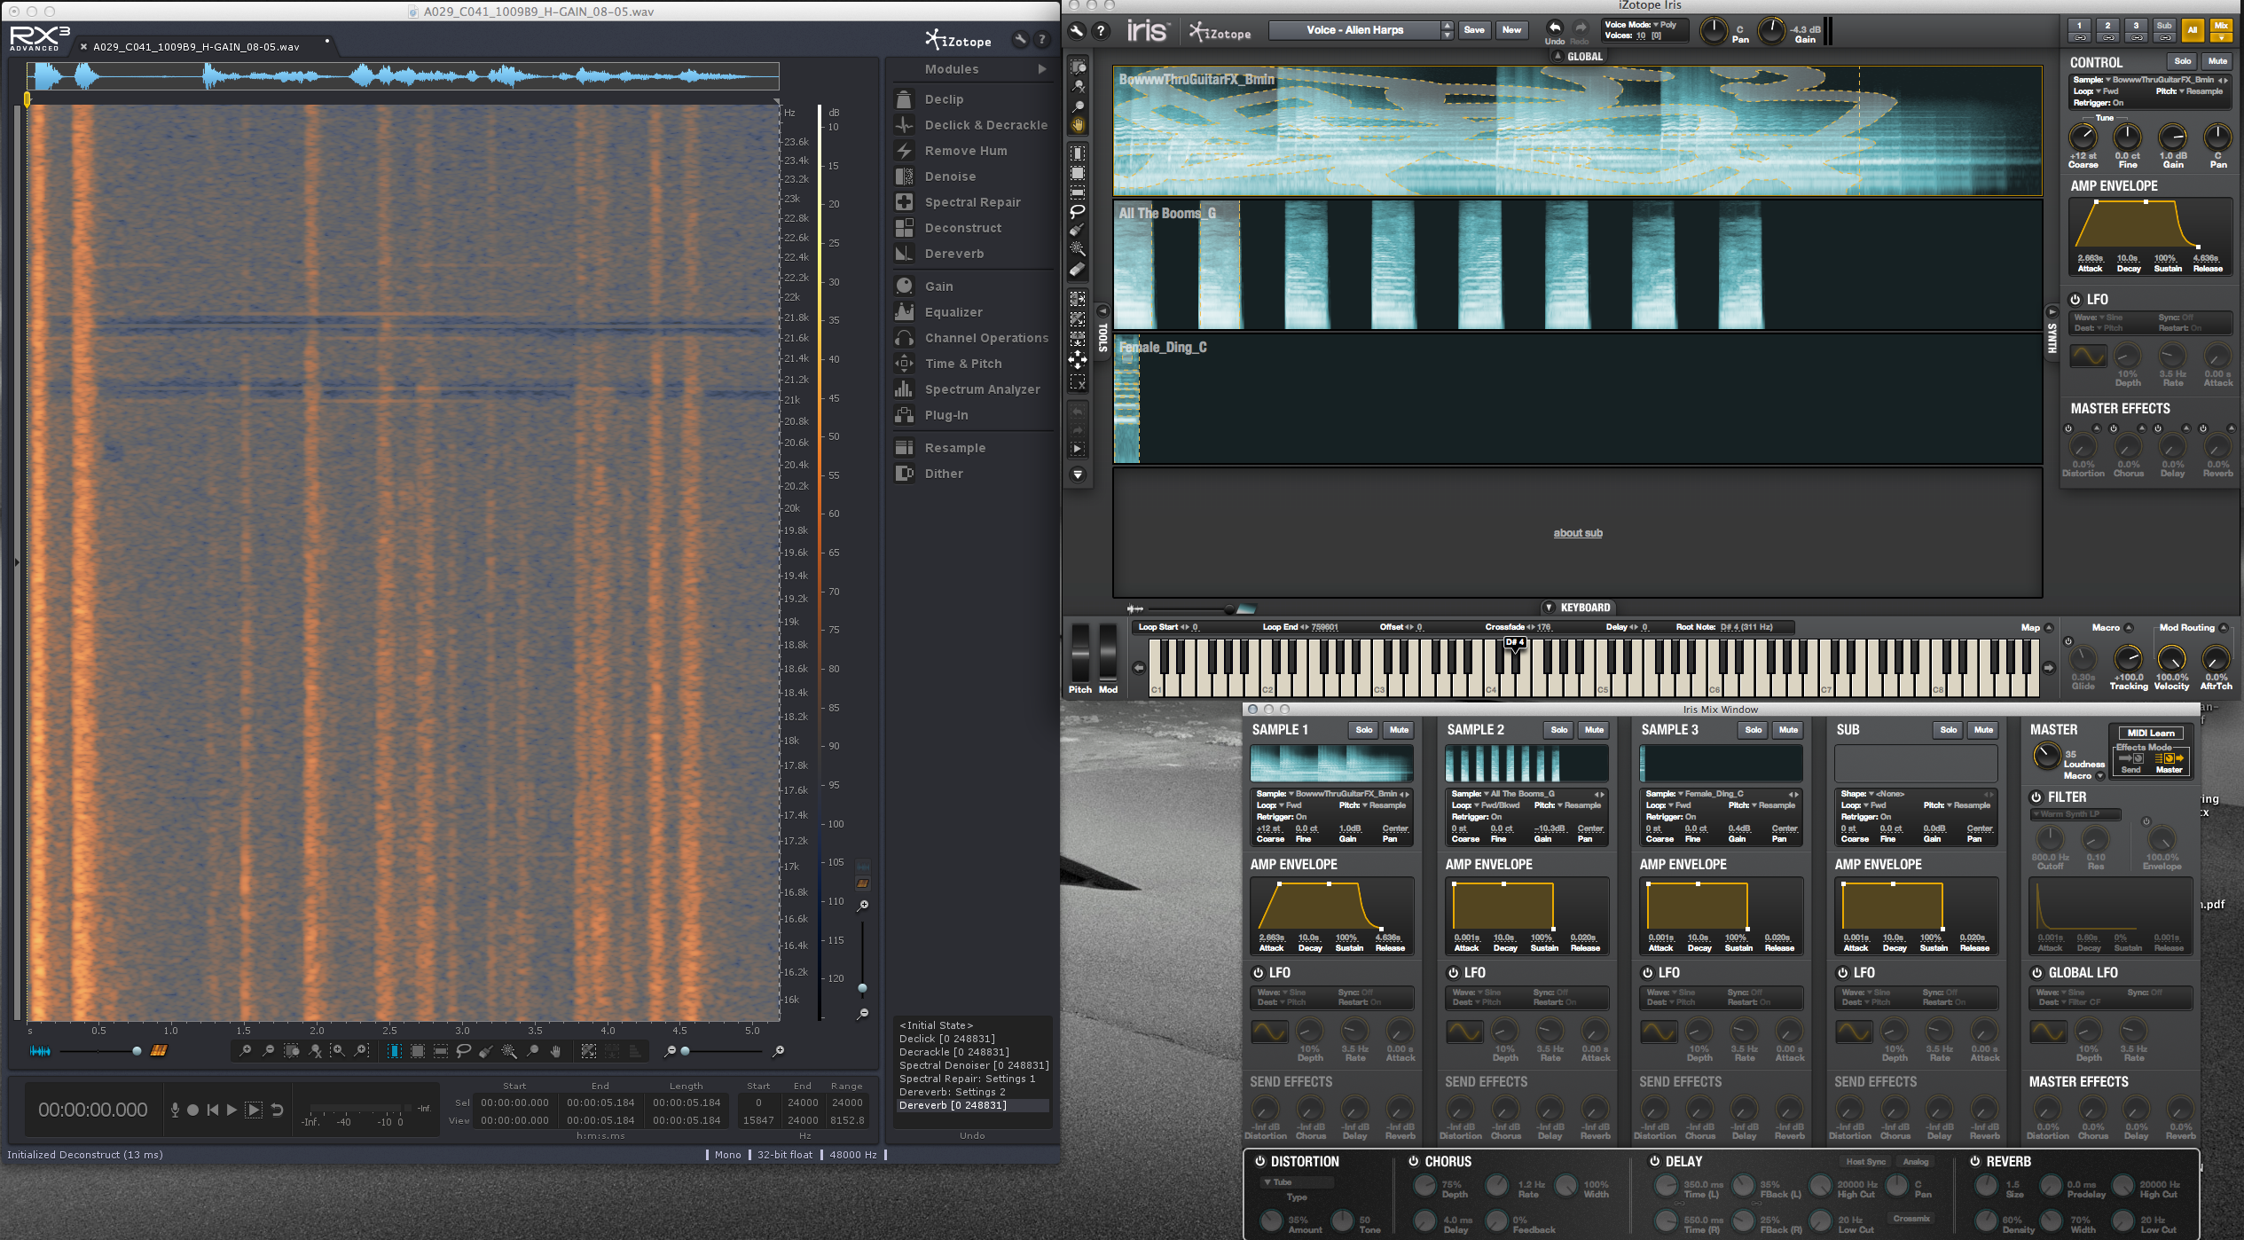Open Iris help question mark
This screenshot has width=2244, height=1240.
[1101, 31]
